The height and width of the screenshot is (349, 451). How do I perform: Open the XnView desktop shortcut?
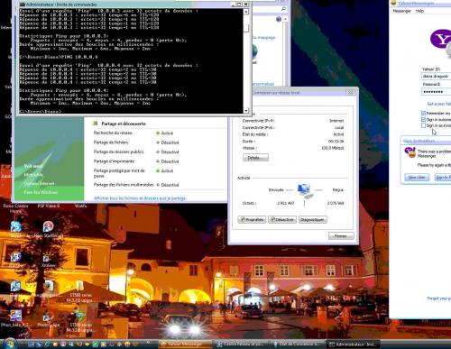[48, 259]
